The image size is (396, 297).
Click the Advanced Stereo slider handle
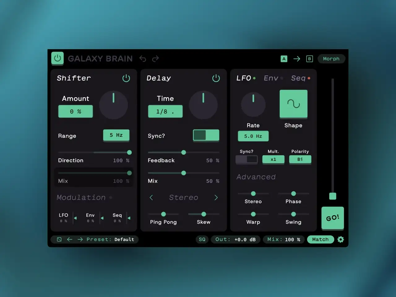[253, 193]
